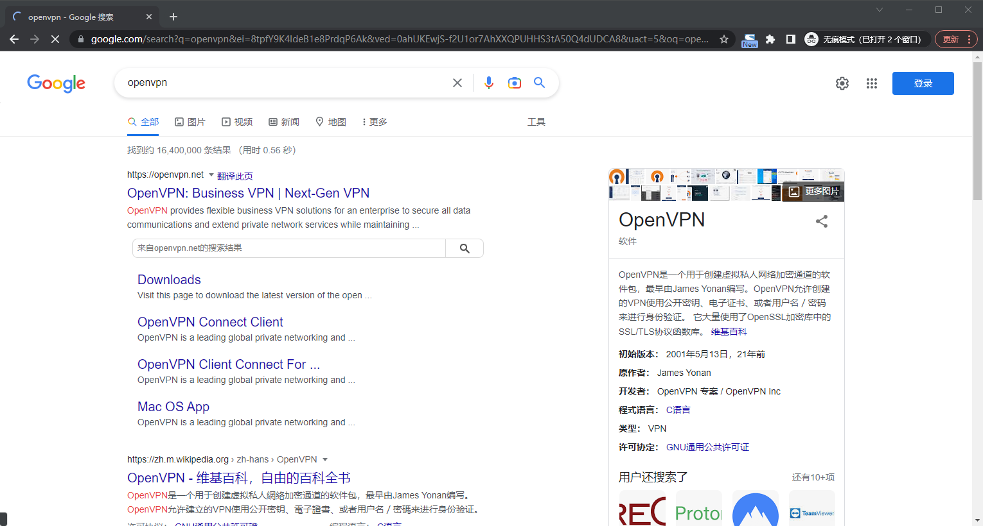This screenshot has height=526, width=983.
Task: Click the openvpn.net site search magnifier button
Action: click(x=465, y=248)
